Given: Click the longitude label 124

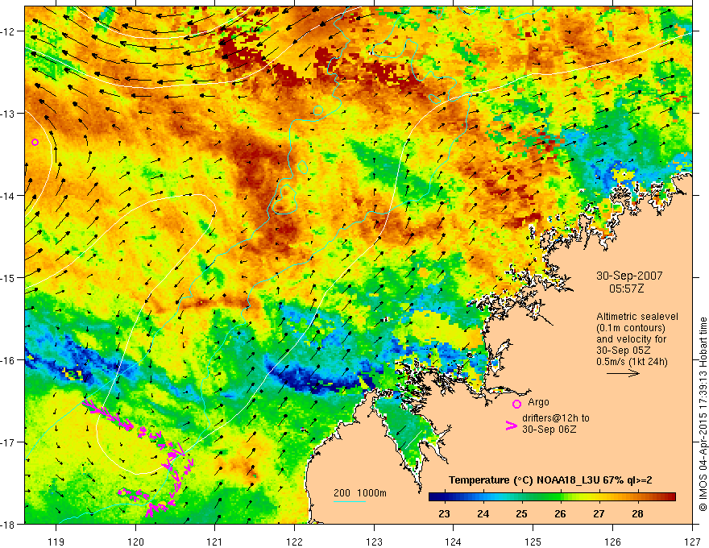Looking at the screenshot, I should click(453, 542).
